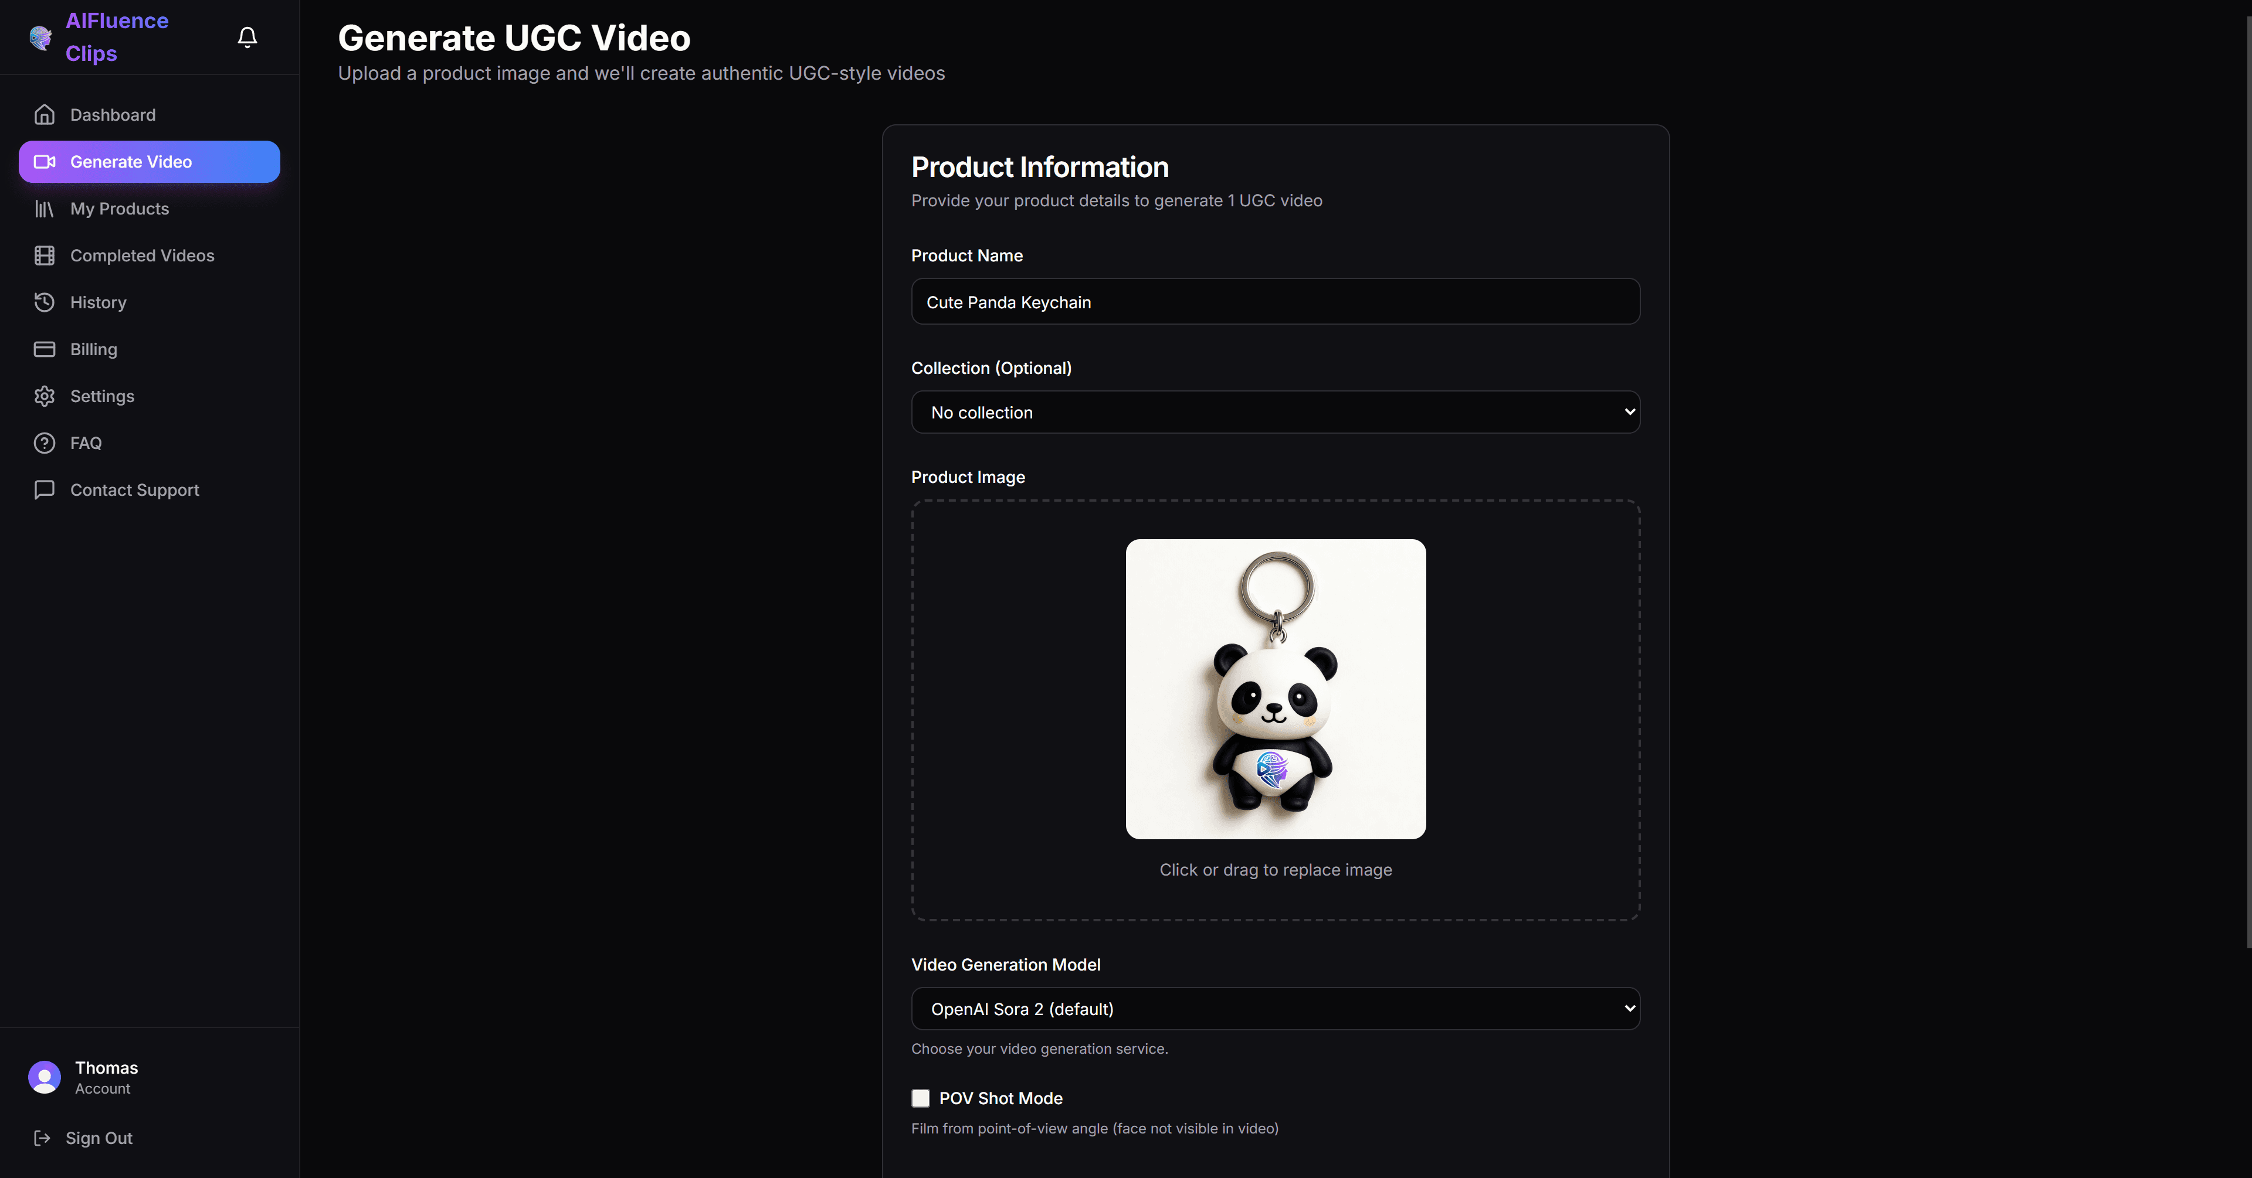Open the Generate Video sidebar item
This screenshot has height=1178, width=2252.
click(x=150, y=162)
